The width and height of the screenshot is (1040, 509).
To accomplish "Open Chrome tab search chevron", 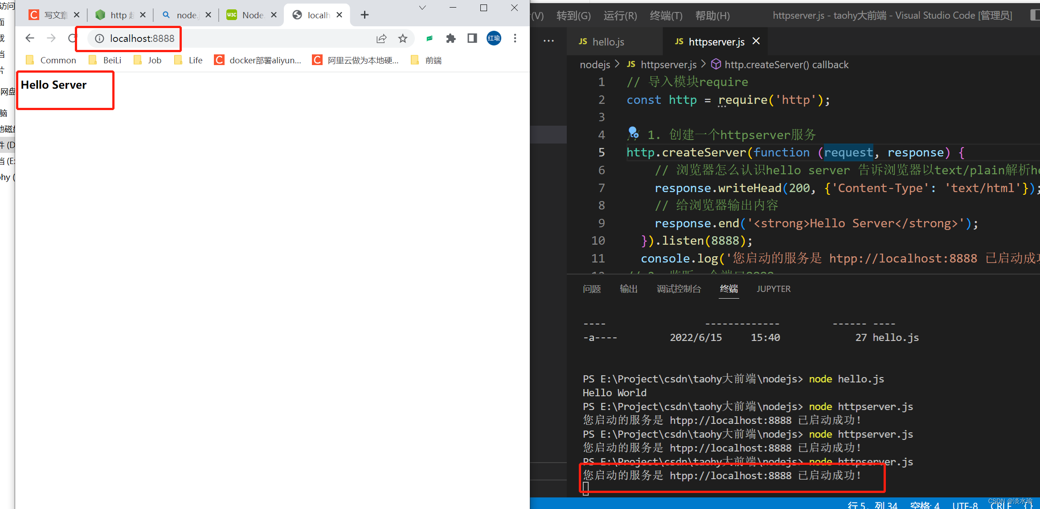I will tap(422, 8).
